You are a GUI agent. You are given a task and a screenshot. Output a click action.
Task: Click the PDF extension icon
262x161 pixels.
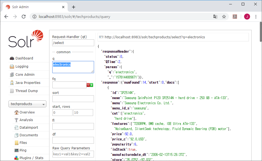235,17
